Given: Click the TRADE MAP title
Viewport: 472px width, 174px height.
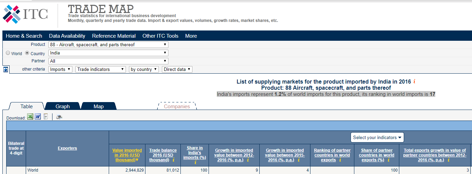Looking at the screenshot, I should click(x=101, y=9).
